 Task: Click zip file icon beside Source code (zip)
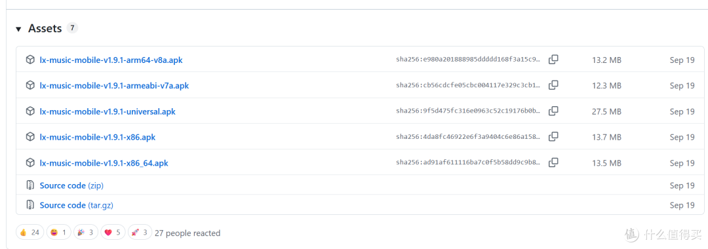coord(29,185)
